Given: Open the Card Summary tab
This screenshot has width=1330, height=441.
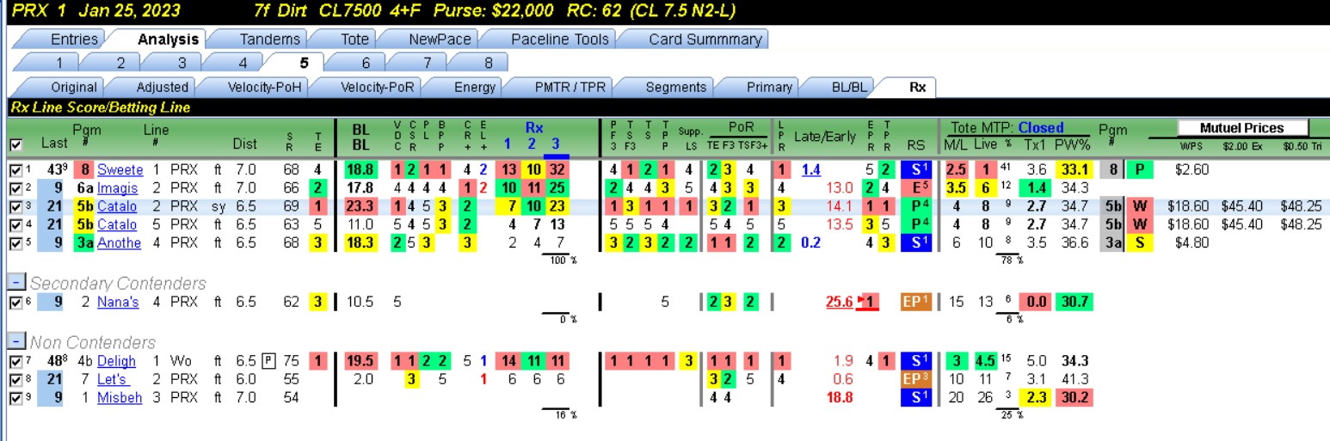Looking at the screenshot, I should 705,39.
